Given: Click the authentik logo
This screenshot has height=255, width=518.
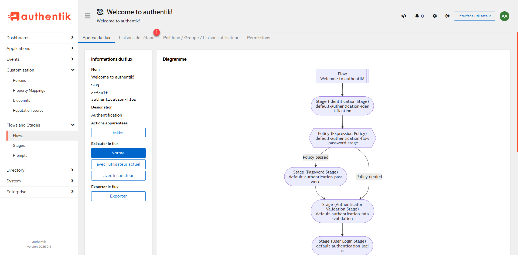Looking at the screenshot, I should tap(39, 16).
